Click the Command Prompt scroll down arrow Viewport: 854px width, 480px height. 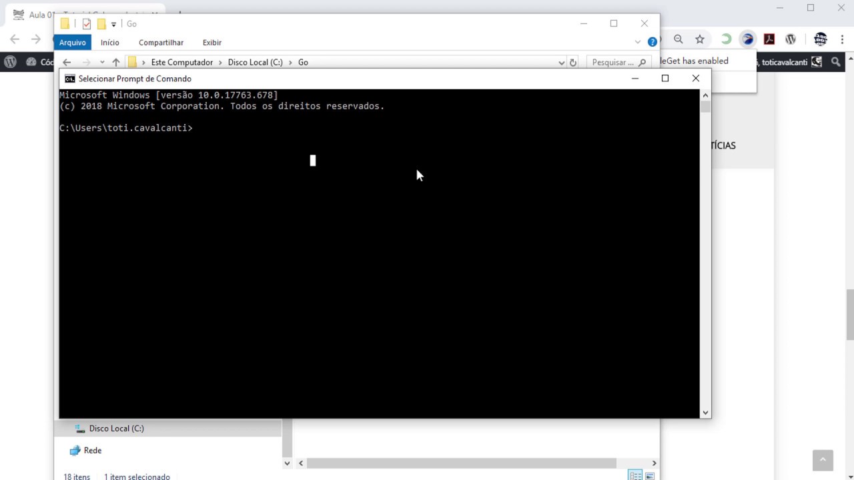coord(705,413)
